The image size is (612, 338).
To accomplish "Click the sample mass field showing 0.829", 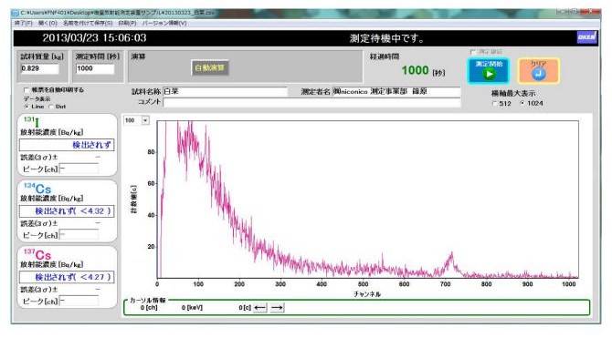I will tap(40, 68).
